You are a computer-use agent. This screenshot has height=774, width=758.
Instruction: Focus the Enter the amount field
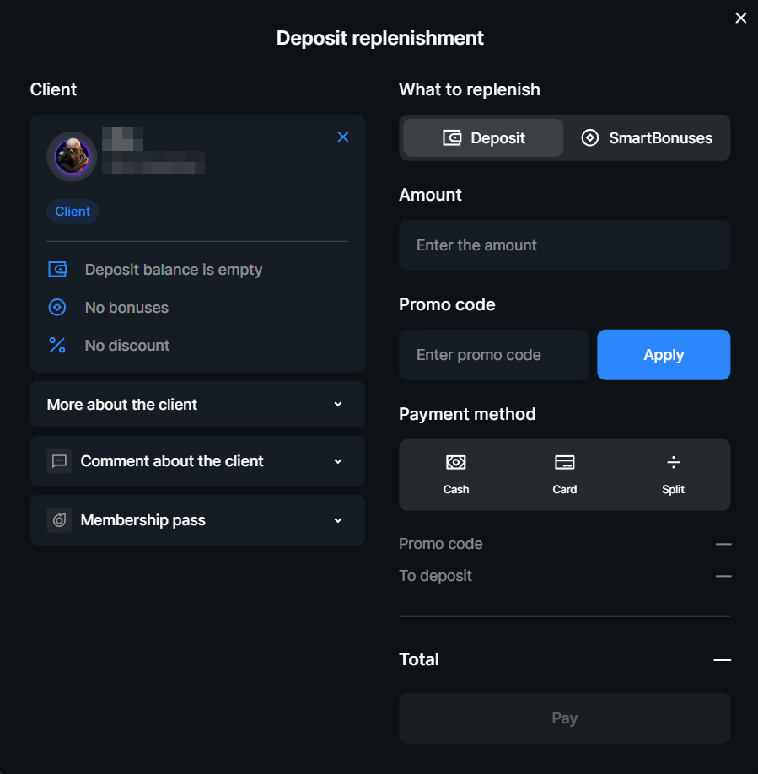pos(565,245)
